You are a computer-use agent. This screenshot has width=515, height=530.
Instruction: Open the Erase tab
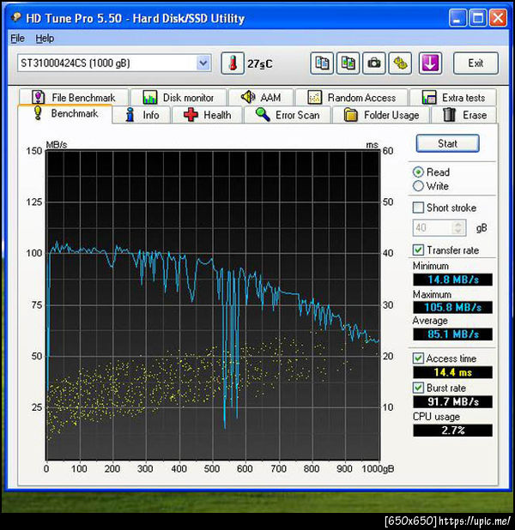point(464,115)
